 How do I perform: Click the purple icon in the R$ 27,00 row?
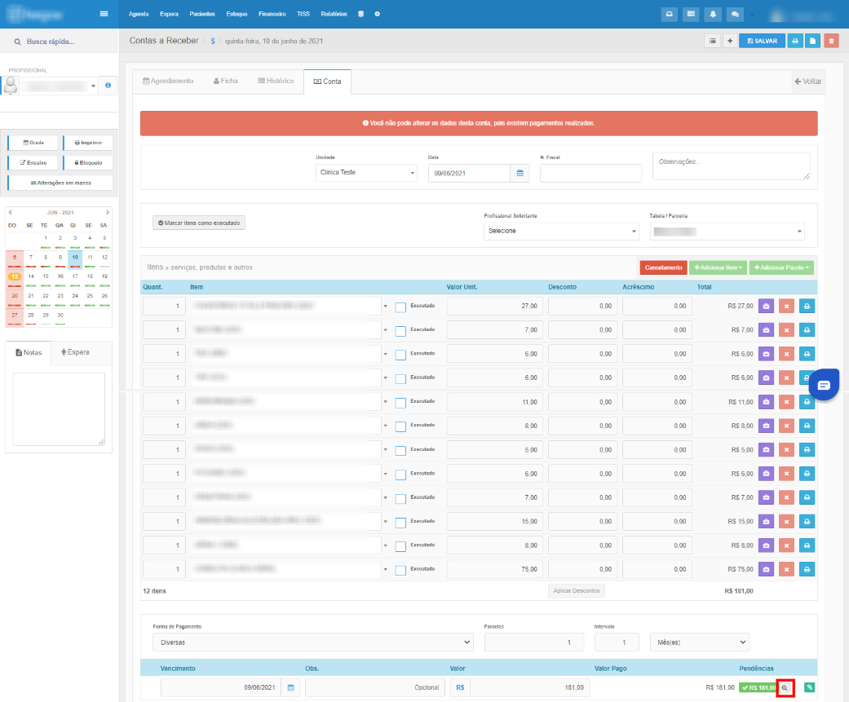coord(766,307)
